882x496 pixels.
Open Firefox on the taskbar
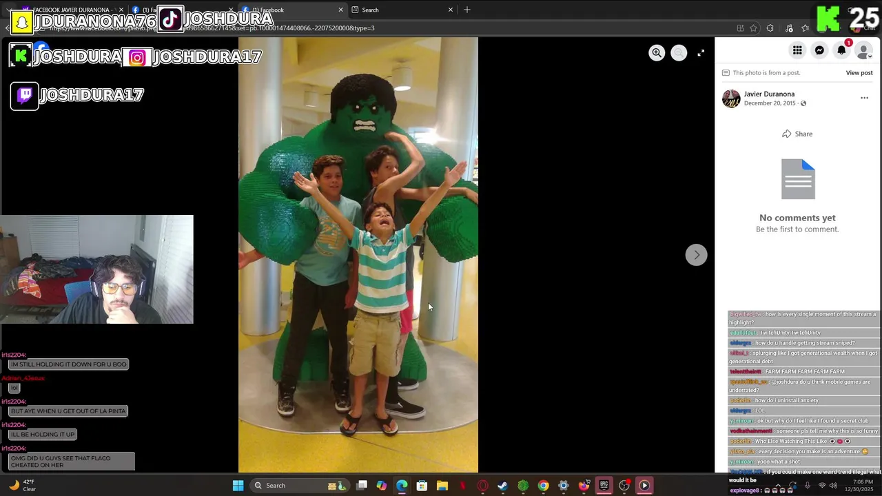584,486
